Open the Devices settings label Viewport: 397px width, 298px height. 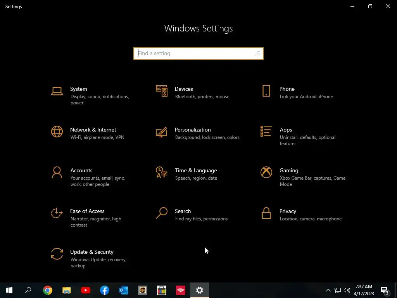pos(184,89)
